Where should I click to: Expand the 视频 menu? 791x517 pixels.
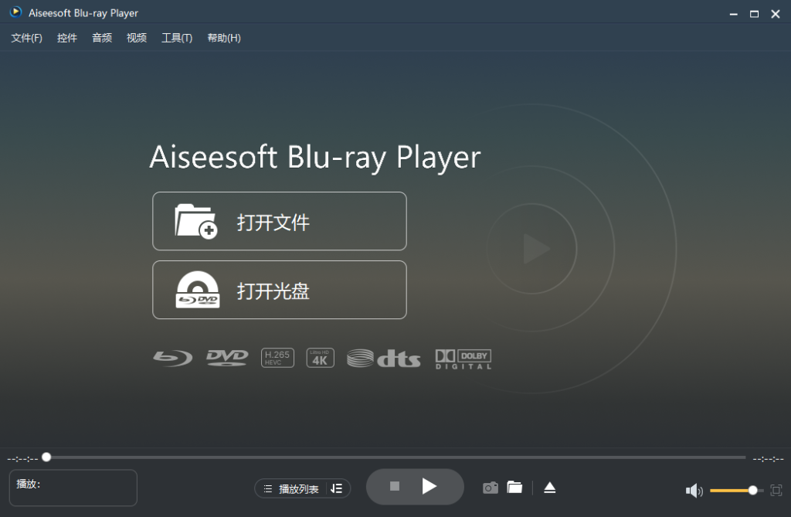137,38
